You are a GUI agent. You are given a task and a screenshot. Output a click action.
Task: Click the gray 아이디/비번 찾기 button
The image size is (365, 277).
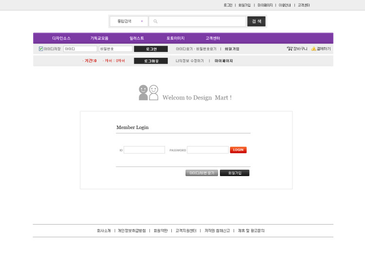point(201,173)
